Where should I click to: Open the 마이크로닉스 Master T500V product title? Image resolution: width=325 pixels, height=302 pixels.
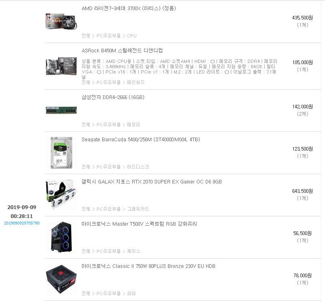[139, 224]
